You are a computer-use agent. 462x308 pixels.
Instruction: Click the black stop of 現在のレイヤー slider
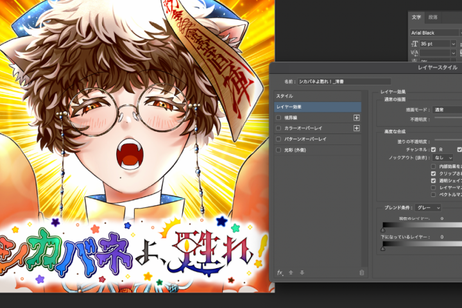pos(383,229)
